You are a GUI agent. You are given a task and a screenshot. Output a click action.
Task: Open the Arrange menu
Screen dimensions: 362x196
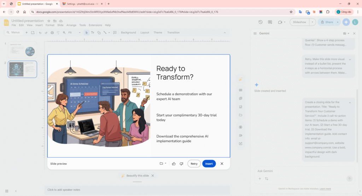(x=71, y=25)
